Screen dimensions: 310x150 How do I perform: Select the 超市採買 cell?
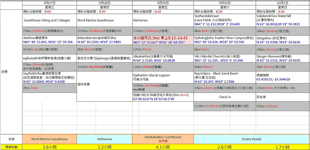104,86
